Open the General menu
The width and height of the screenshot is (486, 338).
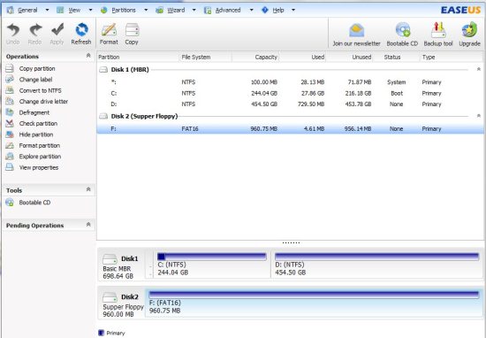[27, 11]
